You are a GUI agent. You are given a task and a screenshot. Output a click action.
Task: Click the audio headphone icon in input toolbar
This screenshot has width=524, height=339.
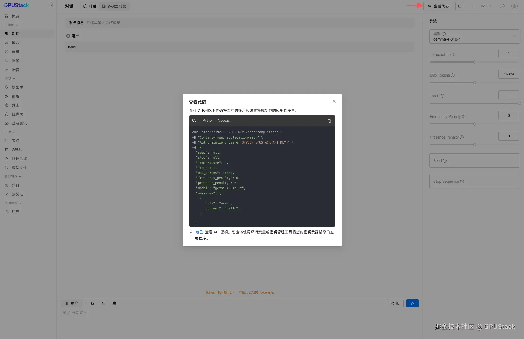(x=104, y=303)
